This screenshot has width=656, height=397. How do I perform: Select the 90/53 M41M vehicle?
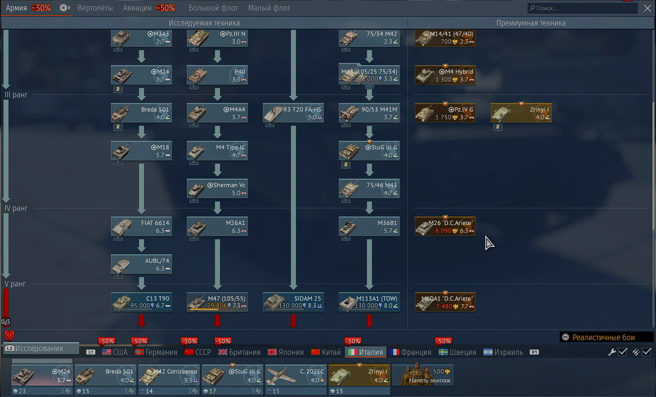tap(369, 113)
